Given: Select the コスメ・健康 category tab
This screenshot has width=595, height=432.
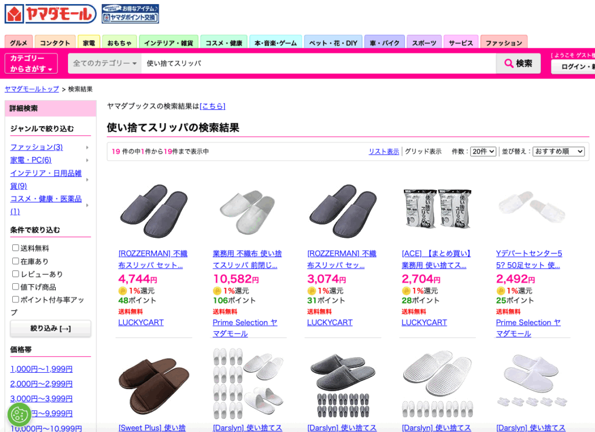Looking at the screenshot, I should [x=224, y=42].
